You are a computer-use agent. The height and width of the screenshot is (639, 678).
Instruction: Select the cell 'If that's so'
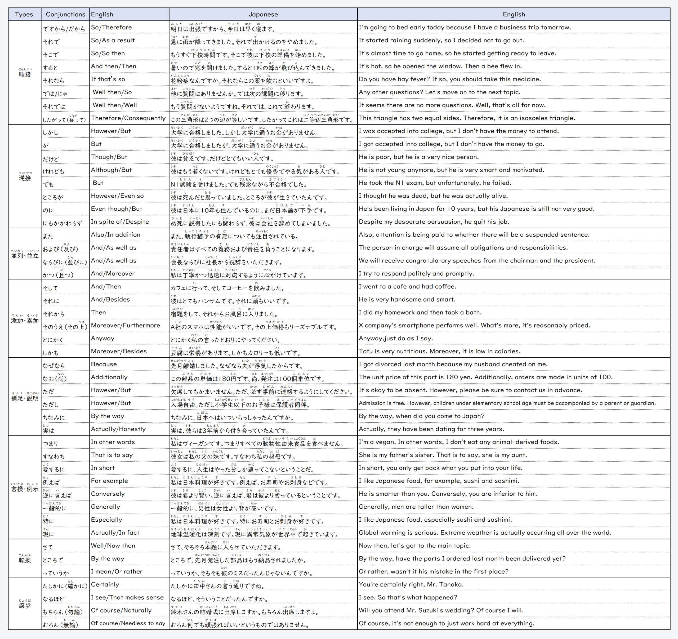[x=129, y=79]
